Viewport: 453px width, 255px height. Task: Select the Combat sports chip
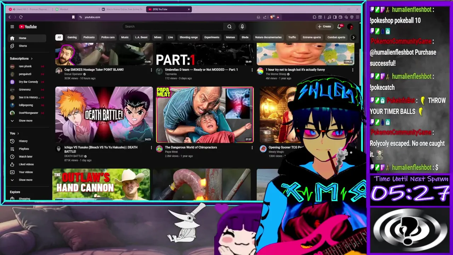point(336,37)
